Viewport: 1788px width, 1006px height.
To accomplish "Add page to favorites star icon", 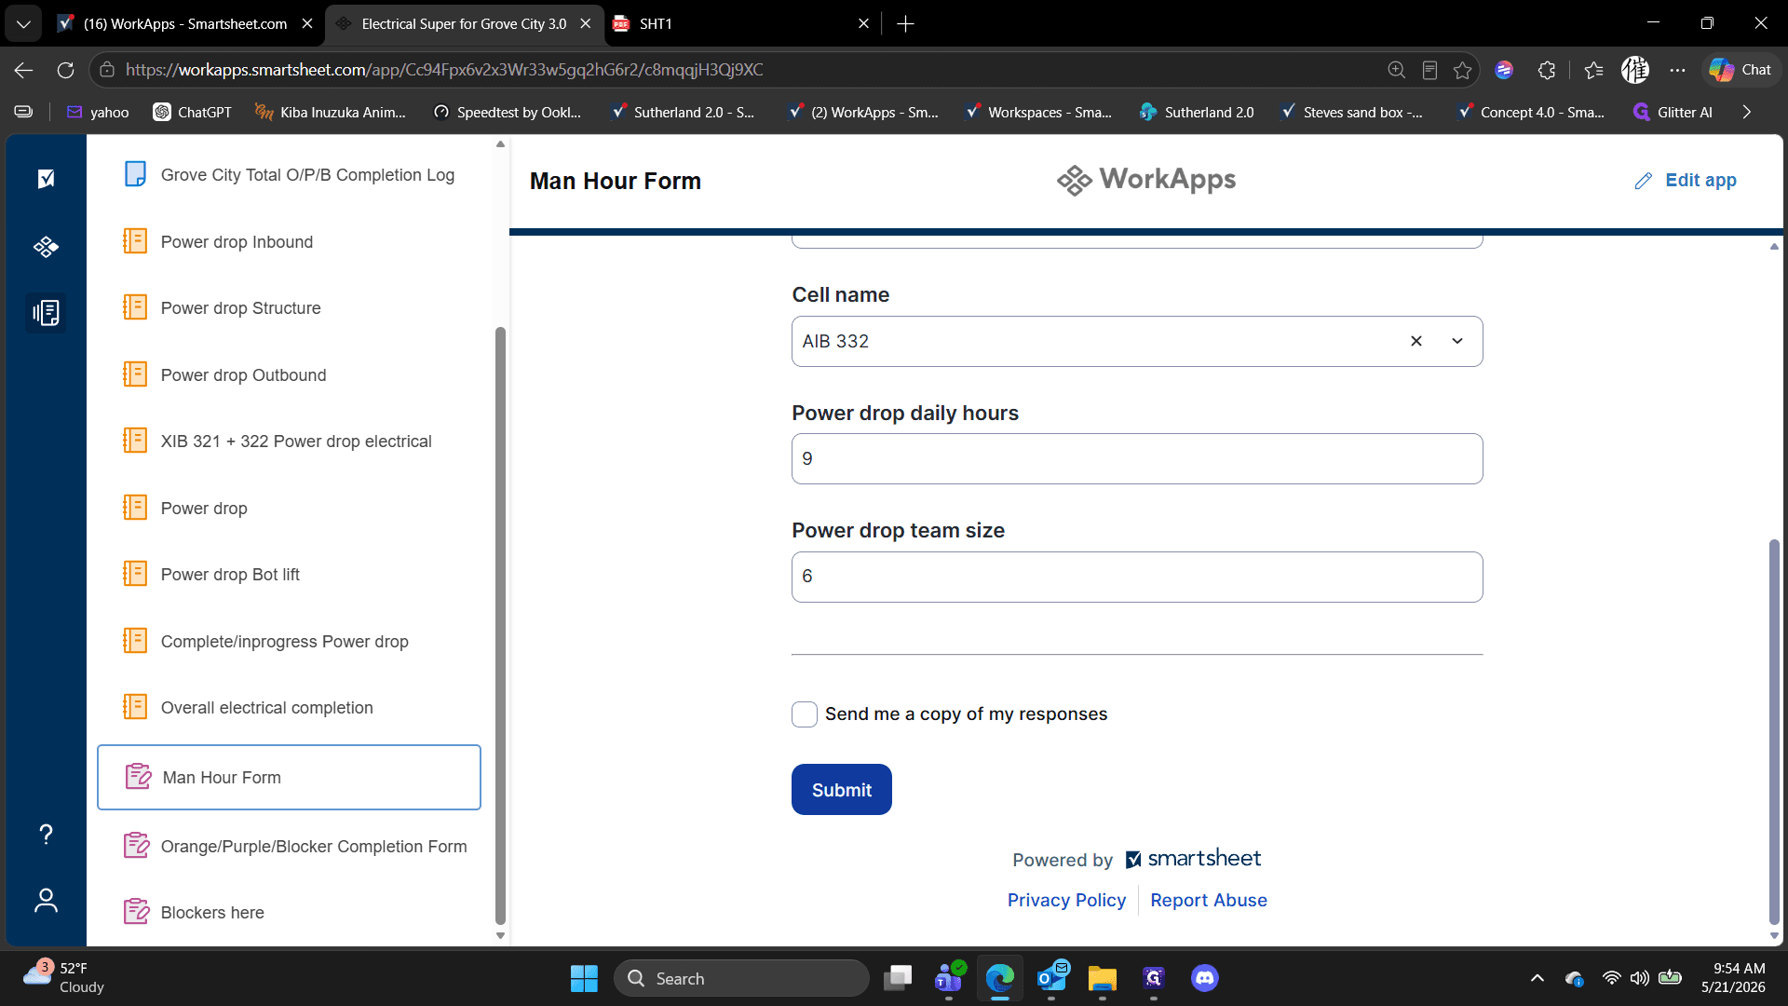I will (x=1462, y=70).
